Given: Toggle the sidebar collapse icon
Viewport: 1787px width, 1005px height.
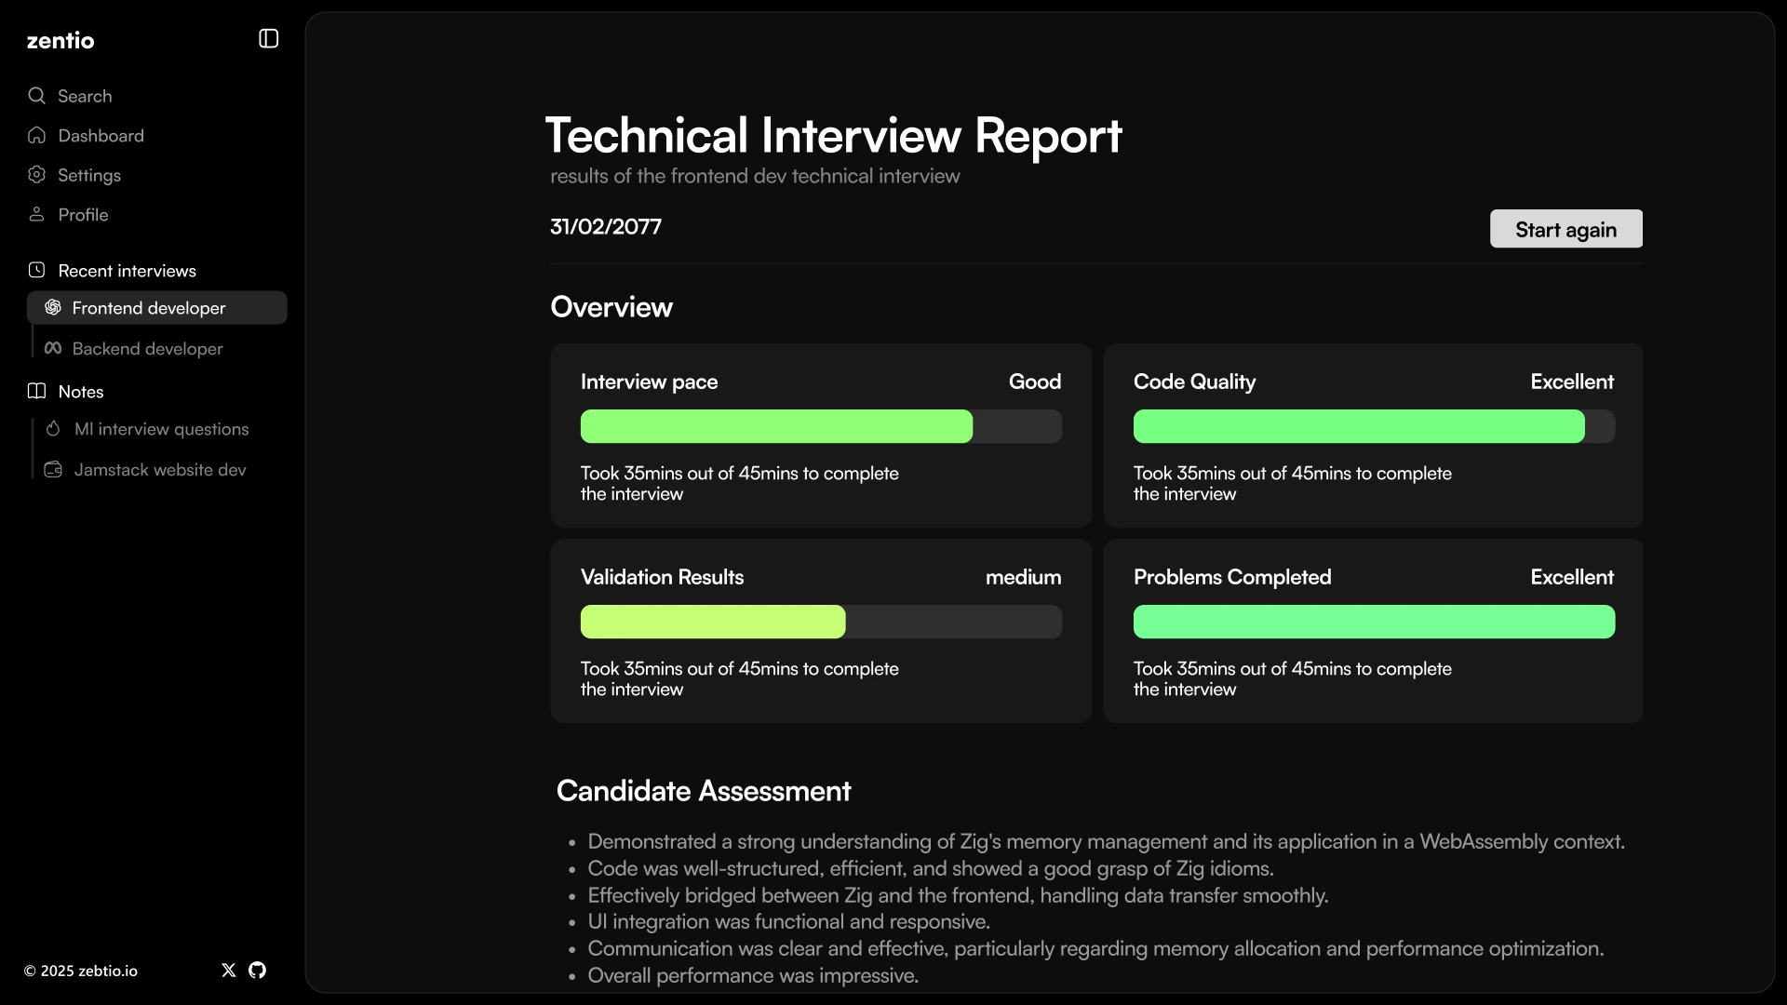Looking at the screenshot, I should click(268, 39).
